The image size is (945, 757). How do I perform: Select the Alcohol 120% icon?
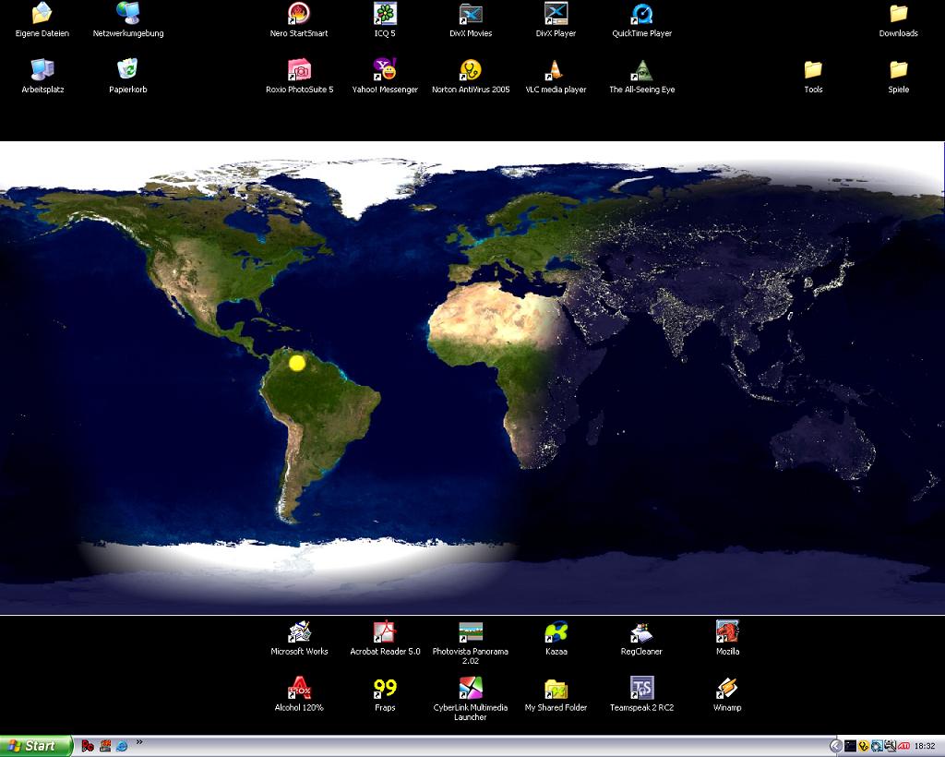(x=299, y=689)
